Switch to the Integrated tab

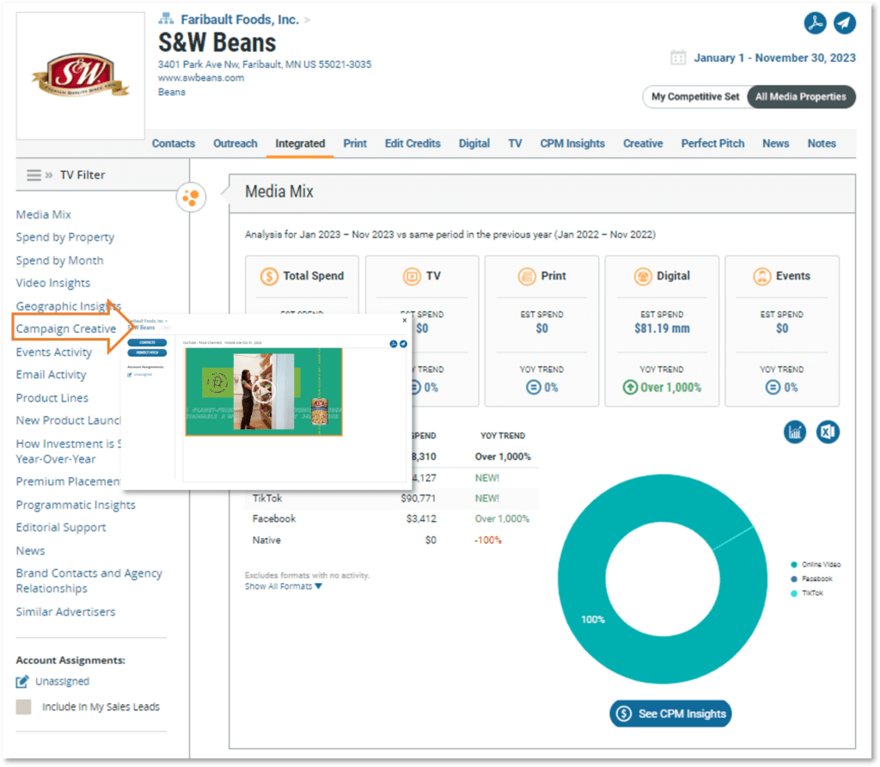(x=300, y=144)
